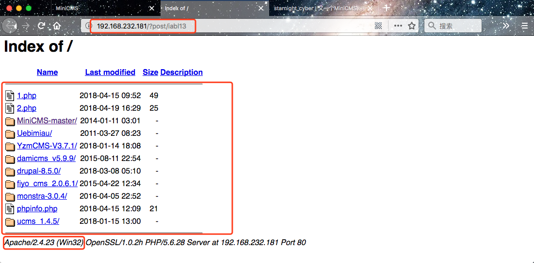Screen dimensions: 534x263
Task: Click the folder icon beside YzmCMS-V3.7.1/
Action: [10, 146]
